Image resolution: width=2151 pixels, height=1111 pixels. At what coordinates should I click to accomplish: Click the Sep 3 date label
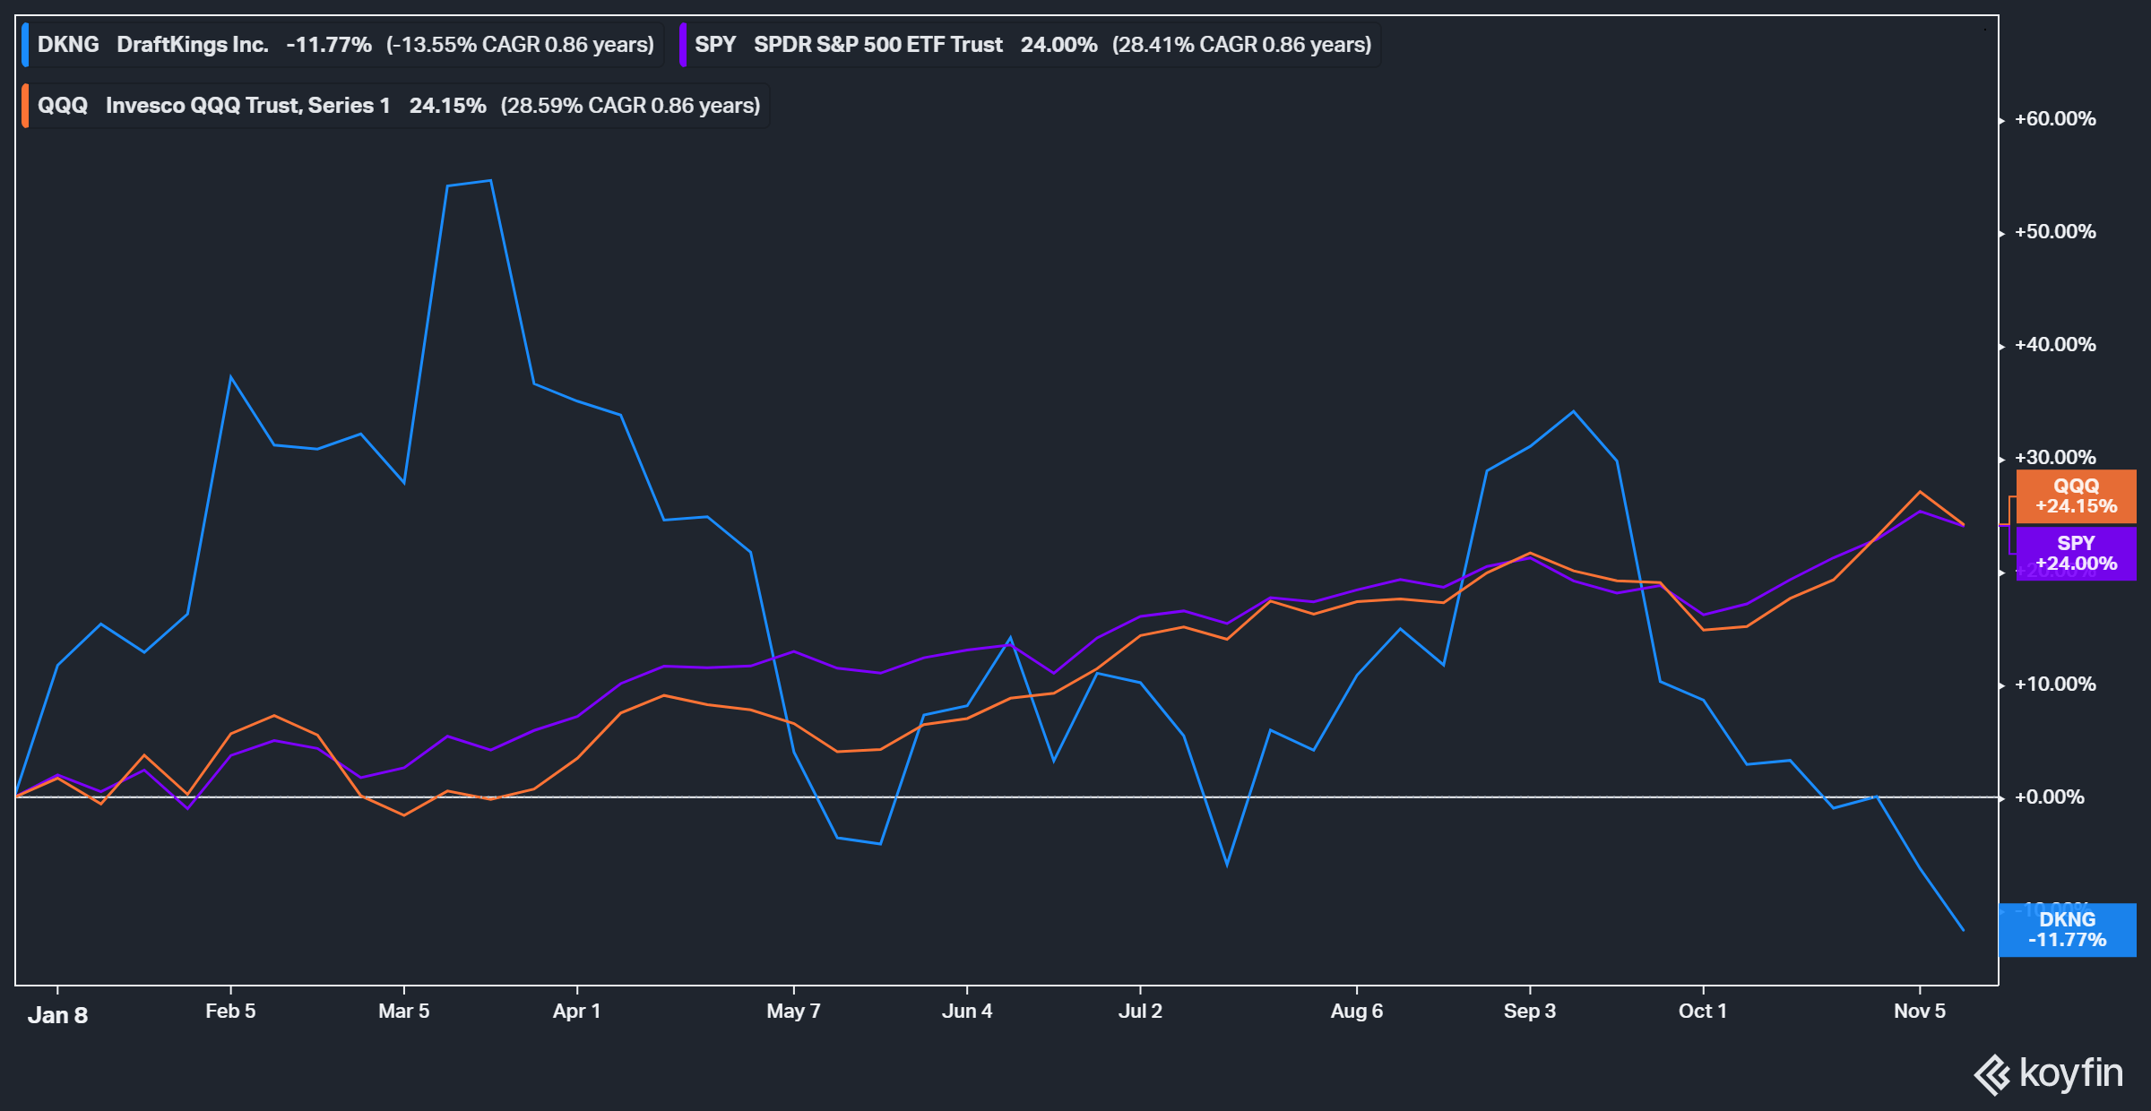pos(1530,1012)
